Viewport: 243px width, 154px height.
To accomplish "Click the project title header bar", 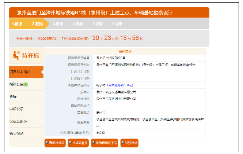I will [109, 12].
